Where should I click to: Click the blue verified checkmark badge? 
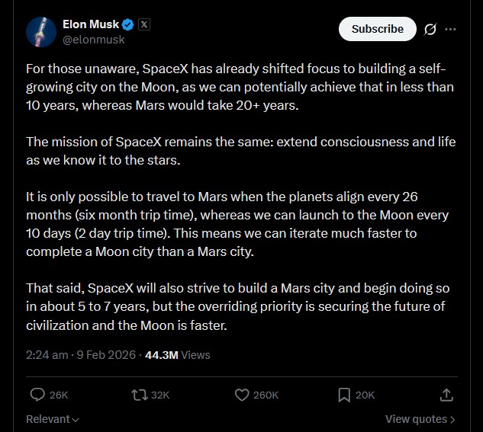[128, 24]
